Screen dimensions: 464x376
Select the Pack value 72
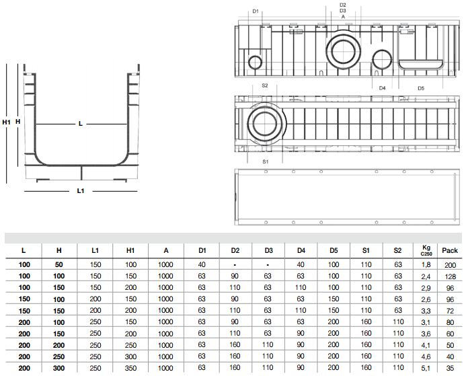tap(450, 311)
